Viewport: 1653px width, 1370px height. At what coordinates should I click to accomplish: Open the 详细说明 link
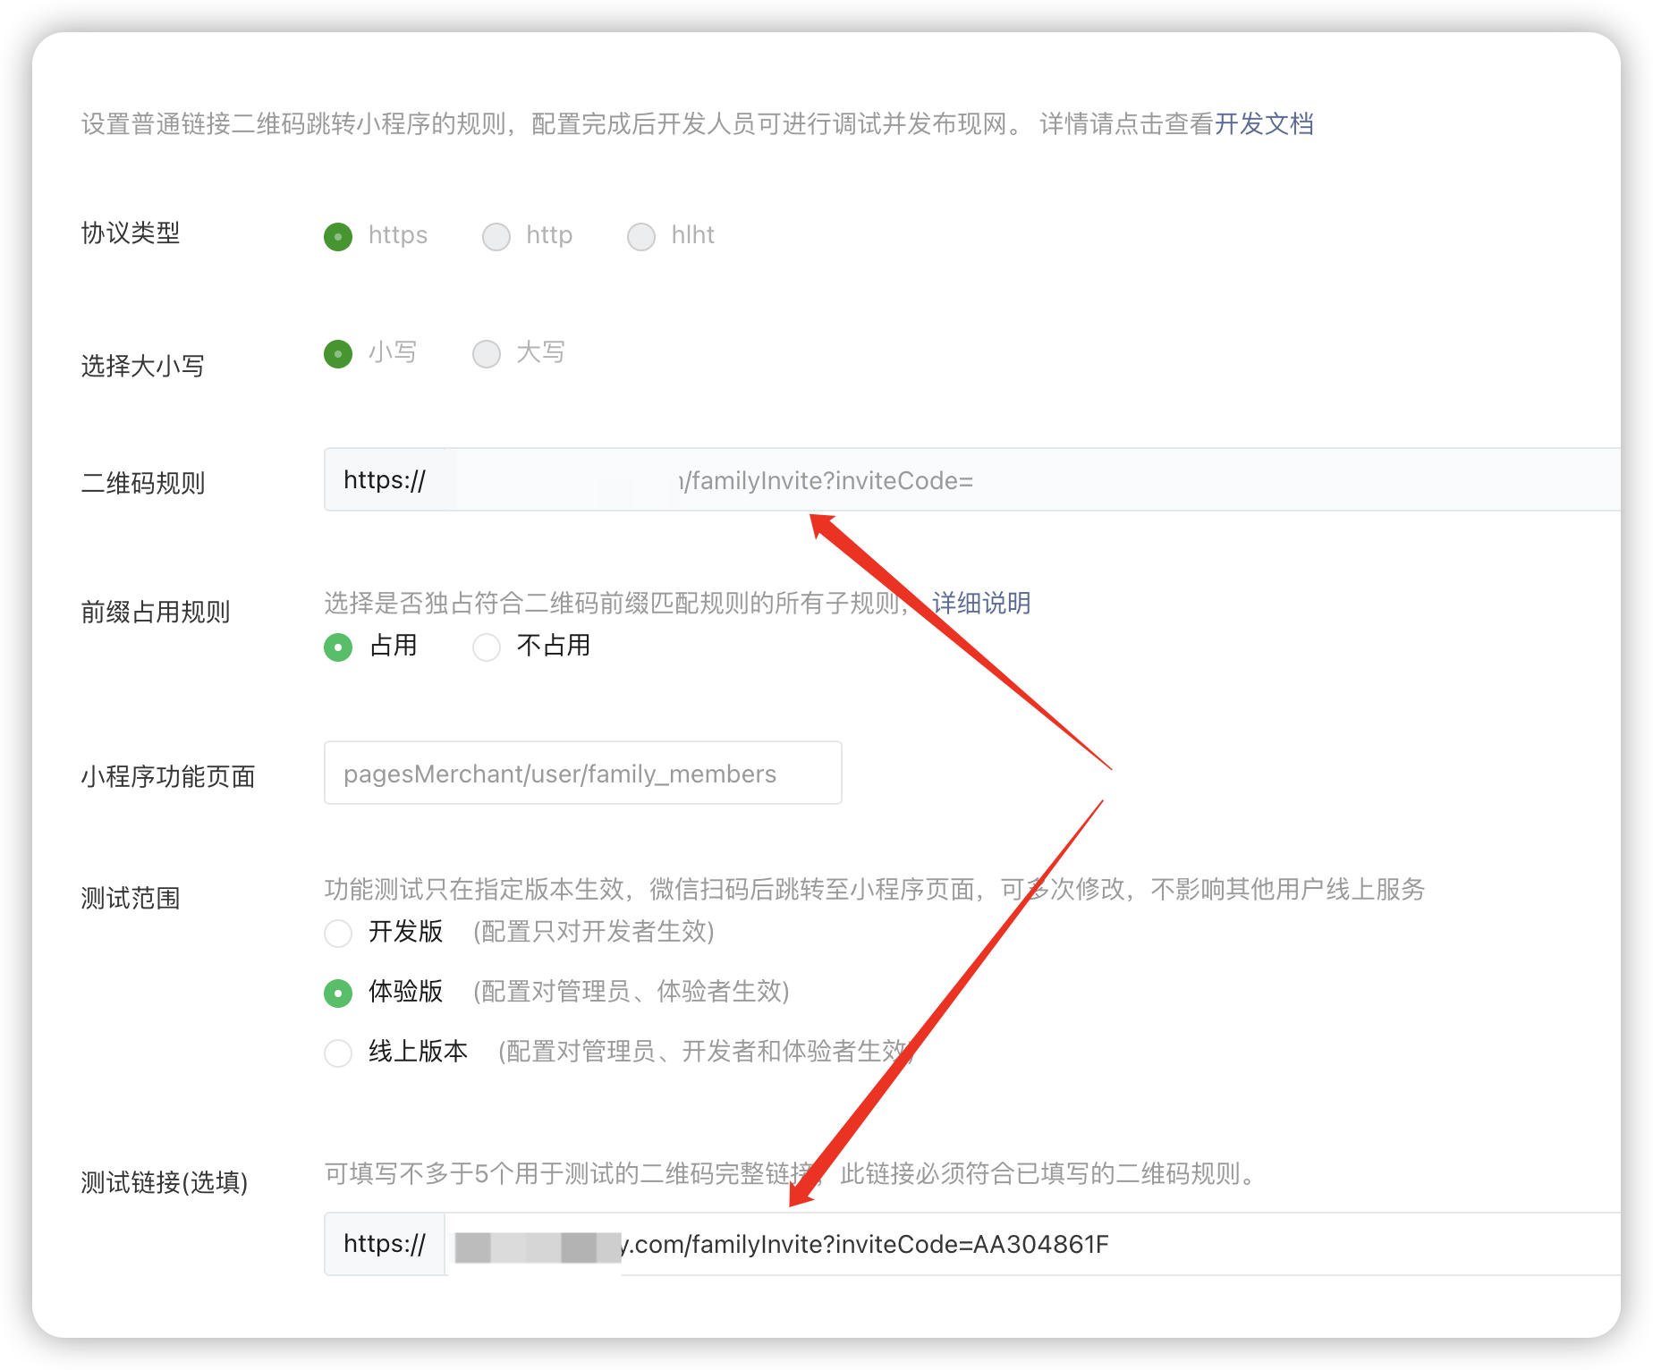coord(981,604)
